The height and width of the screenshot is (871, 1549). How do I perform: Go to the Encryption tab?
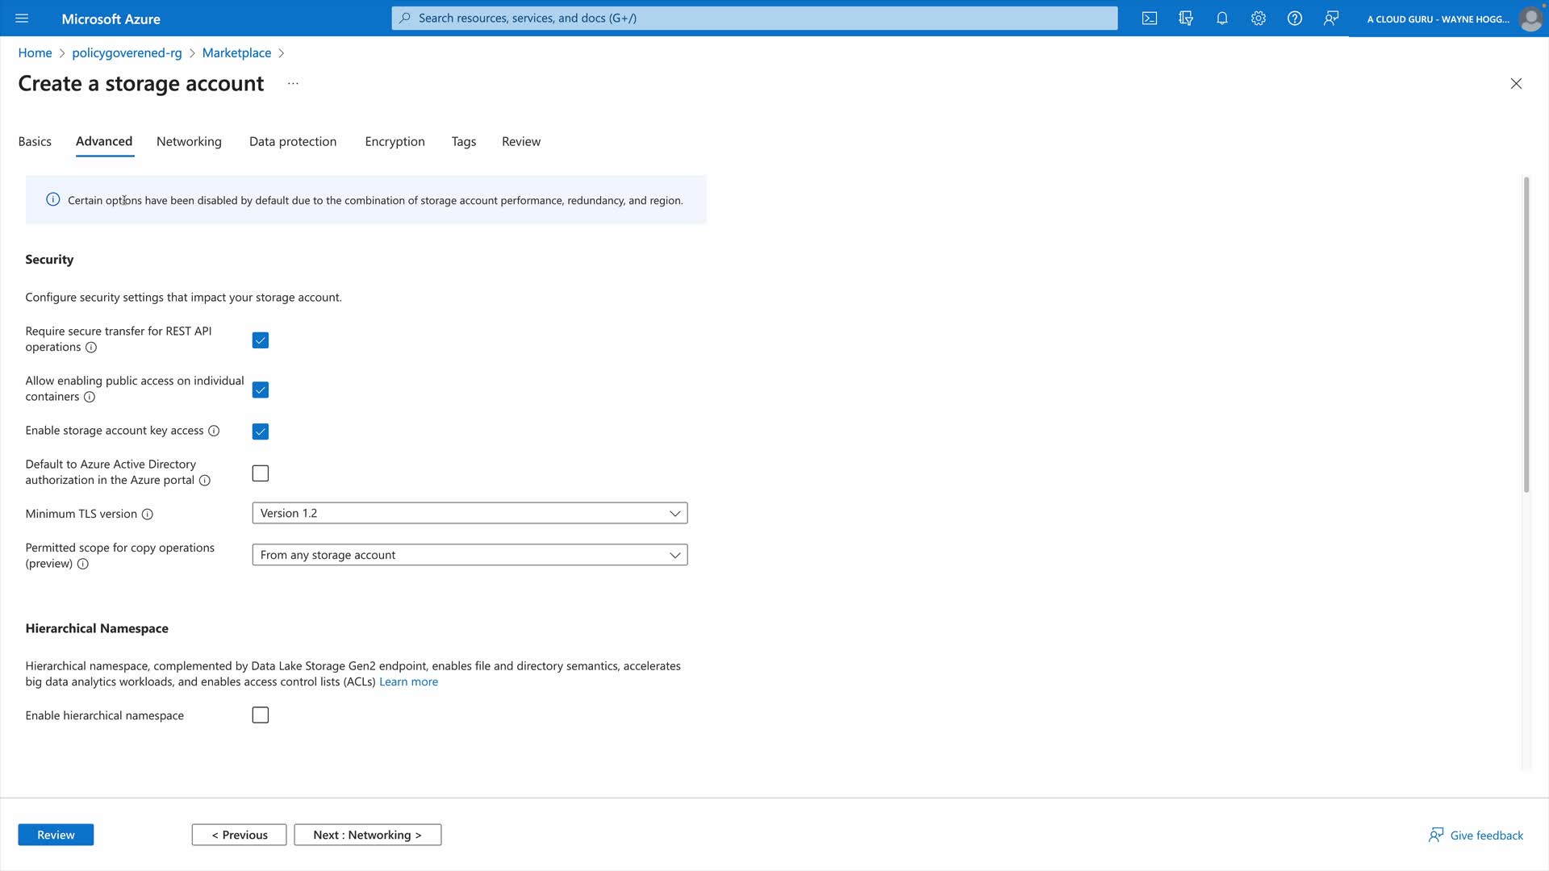point(395,142)
